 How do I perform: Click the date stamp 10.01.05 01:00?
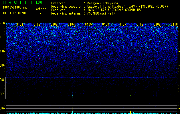(15, 13)
